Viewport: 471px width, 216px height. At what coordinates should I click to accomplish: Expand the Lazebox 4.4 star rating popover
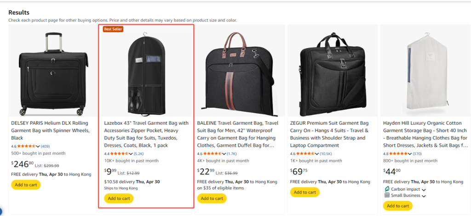(131, 154)
